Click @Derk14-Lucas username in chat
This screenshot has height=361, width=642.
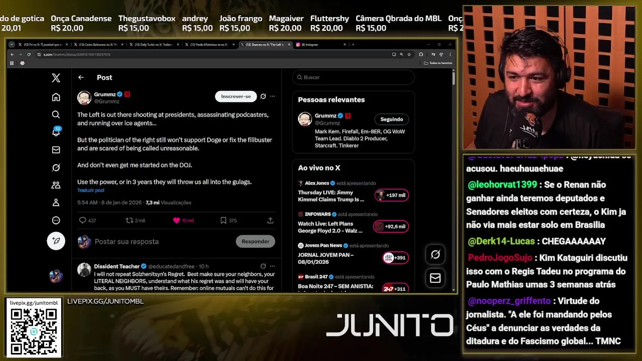pyautogui.click(x=501, y=241)
